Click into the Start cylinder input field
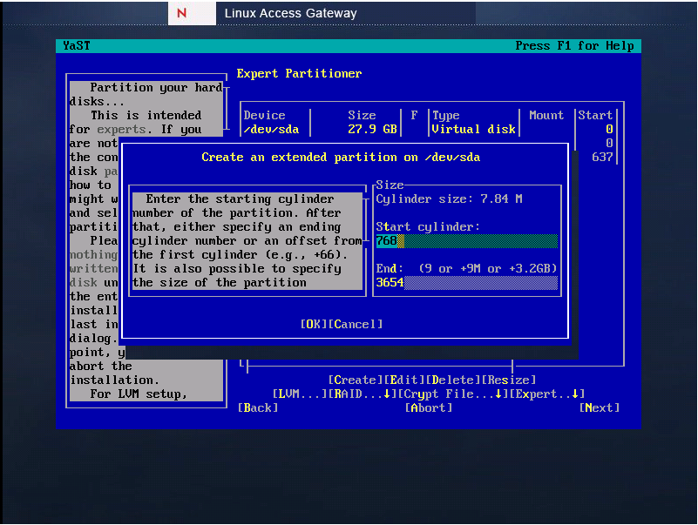698x525 pixels. tap(467, 240)
